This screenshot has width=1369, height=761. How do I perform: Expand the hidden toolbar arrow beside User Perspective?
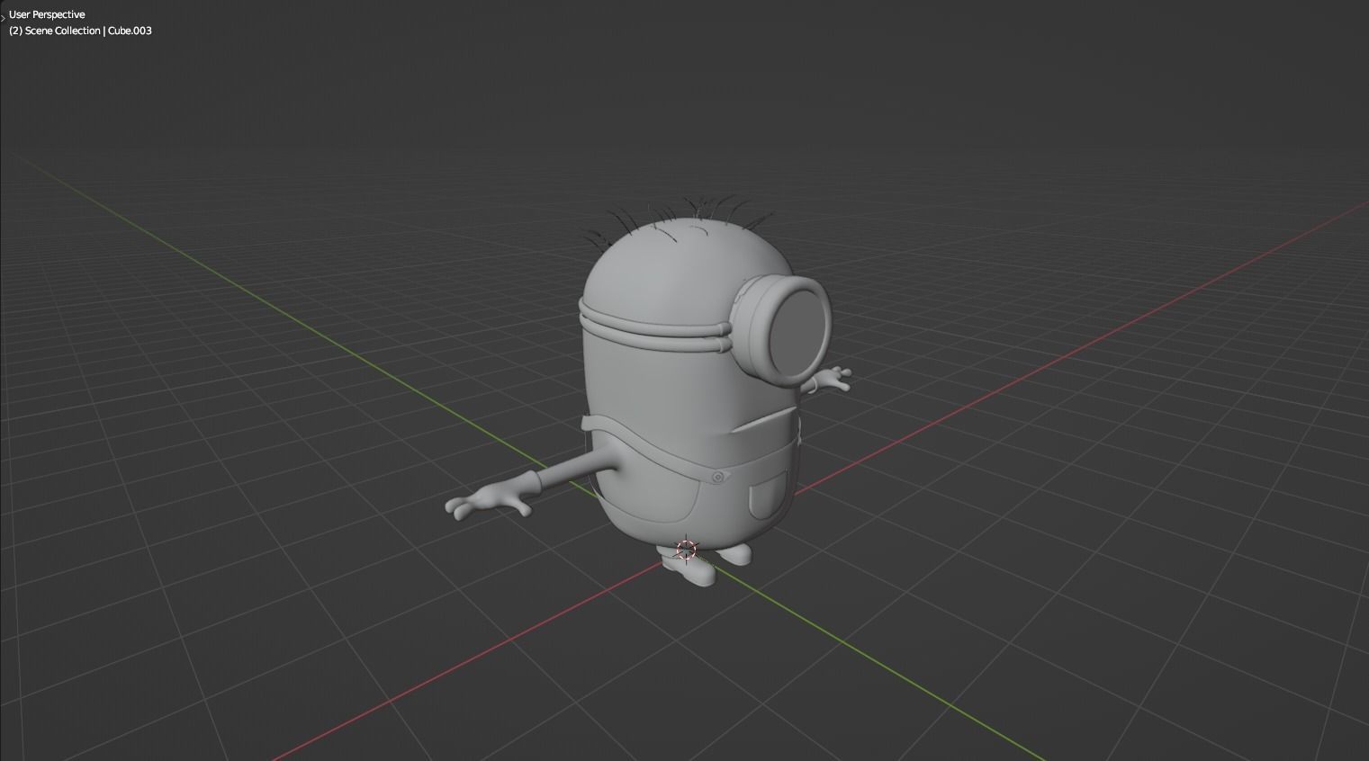(3, 16)
